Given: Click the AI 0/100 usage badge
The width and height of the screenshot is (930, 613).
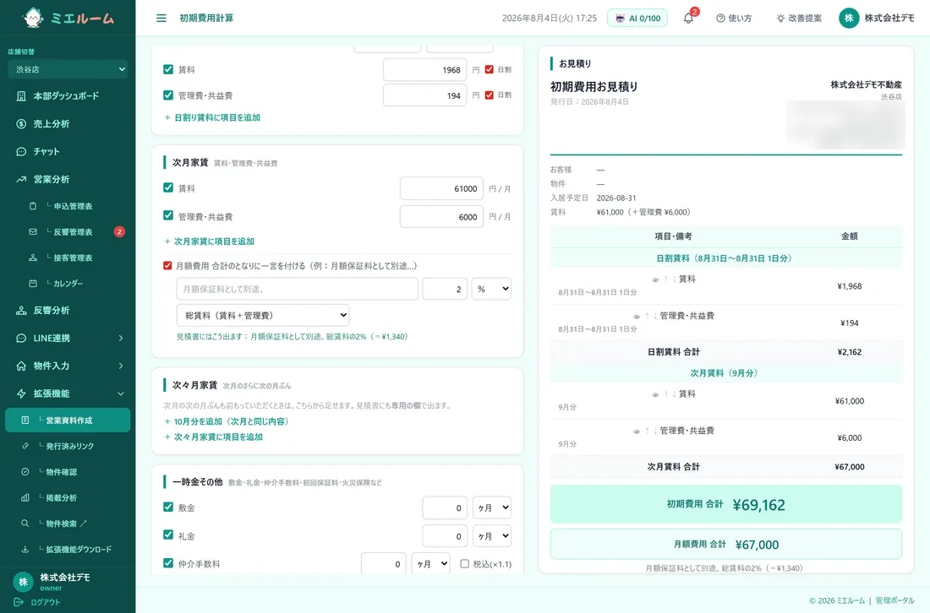Looking at the screenshot, I should [637, 19].
